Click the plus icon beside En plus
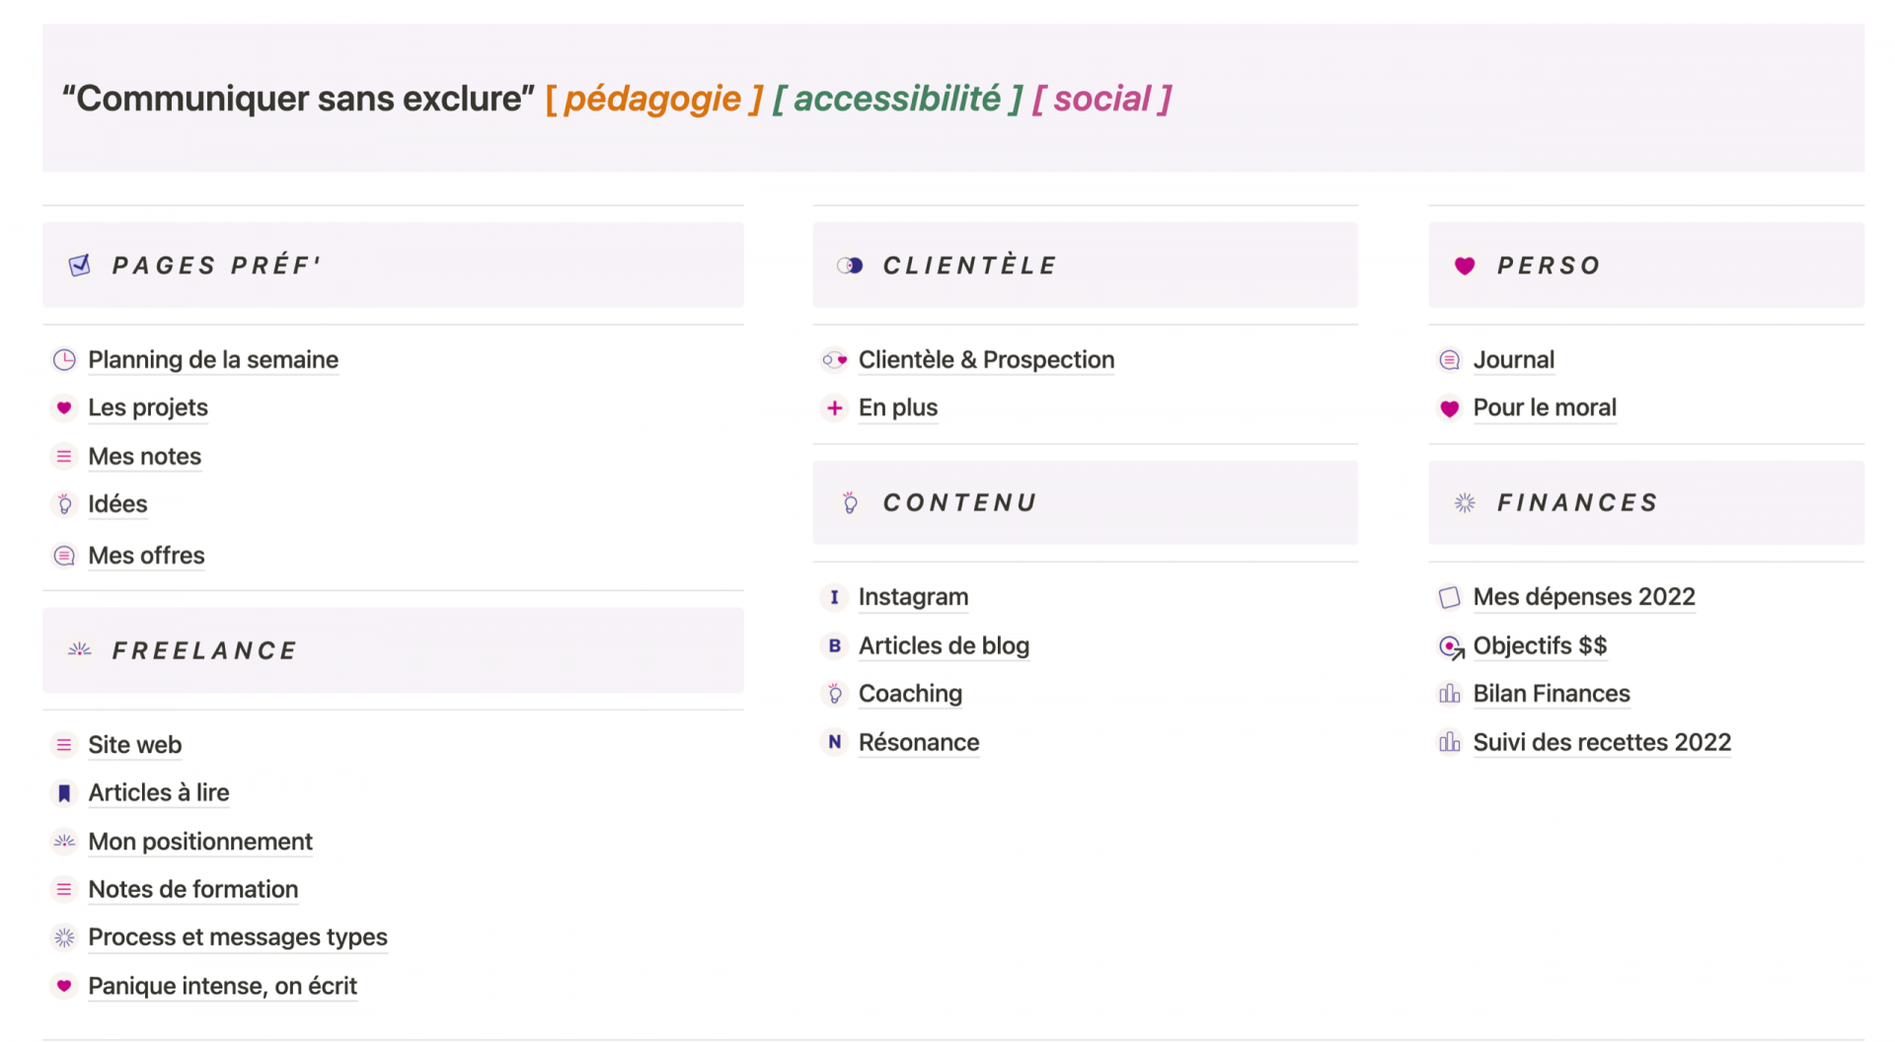This screenshot has width=1895, height=1042. pyautogui.click(x=835, y=409)
